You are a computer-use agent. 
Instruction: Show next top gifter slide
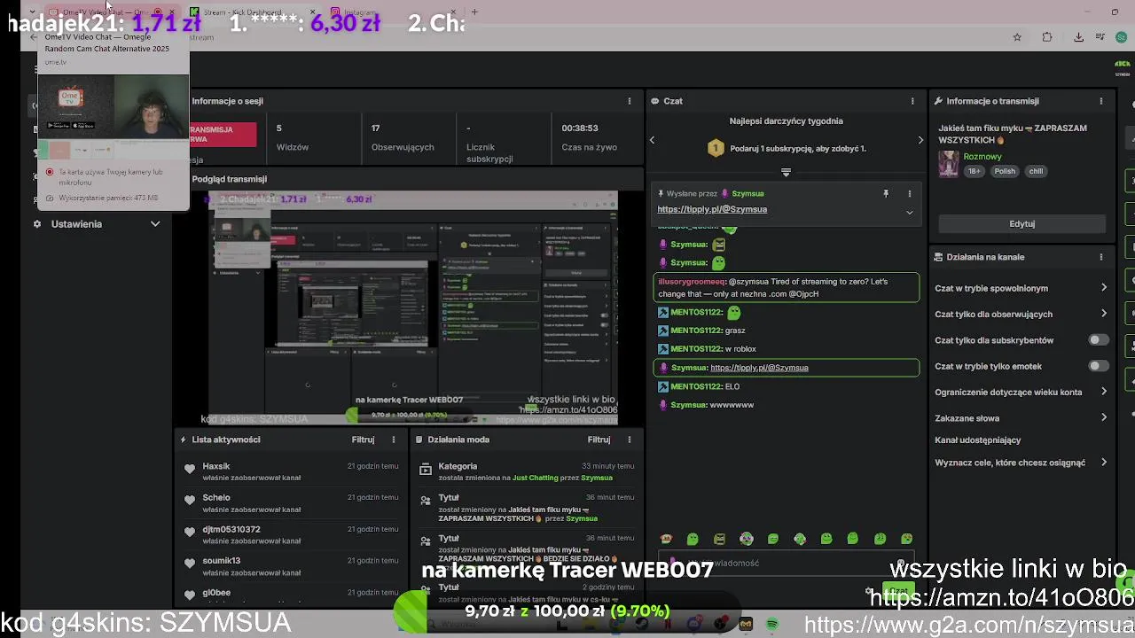pos(920,140)
